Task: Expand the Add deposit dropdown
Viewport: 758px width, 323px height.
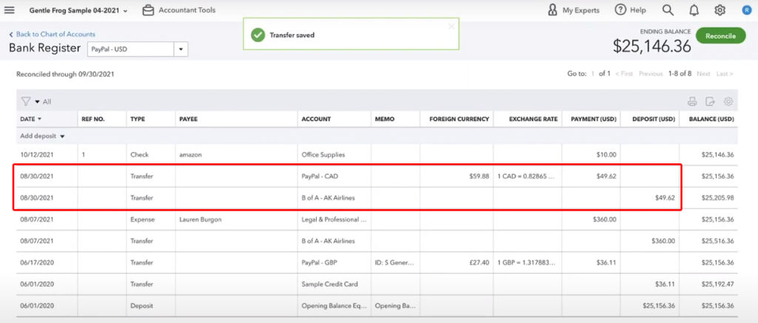Action: (42, 136)
